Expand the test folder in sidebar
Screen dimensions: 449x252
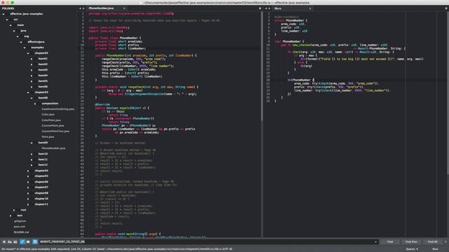pyautogui.click(x=11, y=216)
